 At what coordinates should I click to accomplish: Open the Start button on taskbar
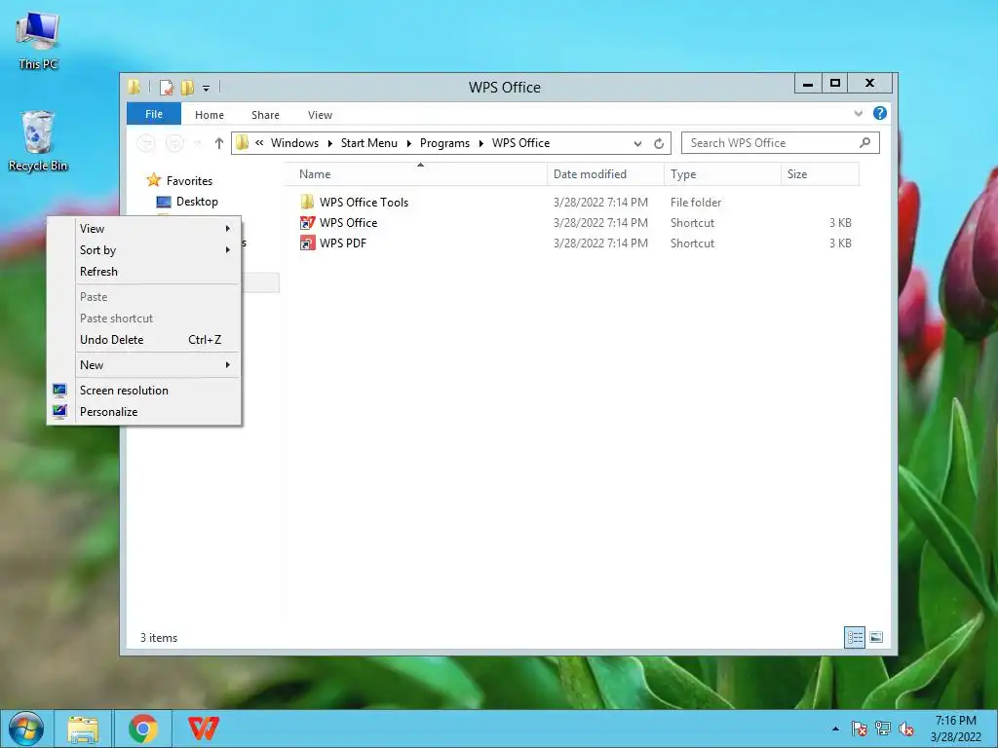26,729
